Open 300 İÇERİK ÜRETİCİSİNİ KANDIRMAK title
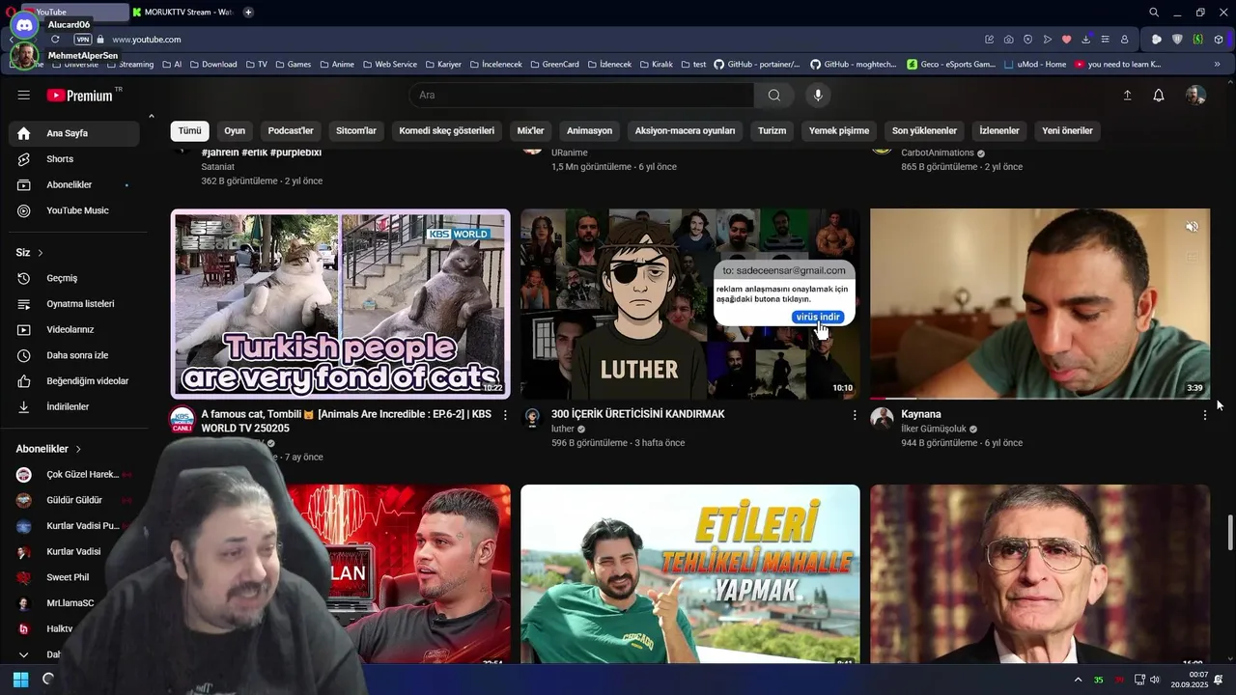The width and height of the screenshot is (1236, 695). 637,414
